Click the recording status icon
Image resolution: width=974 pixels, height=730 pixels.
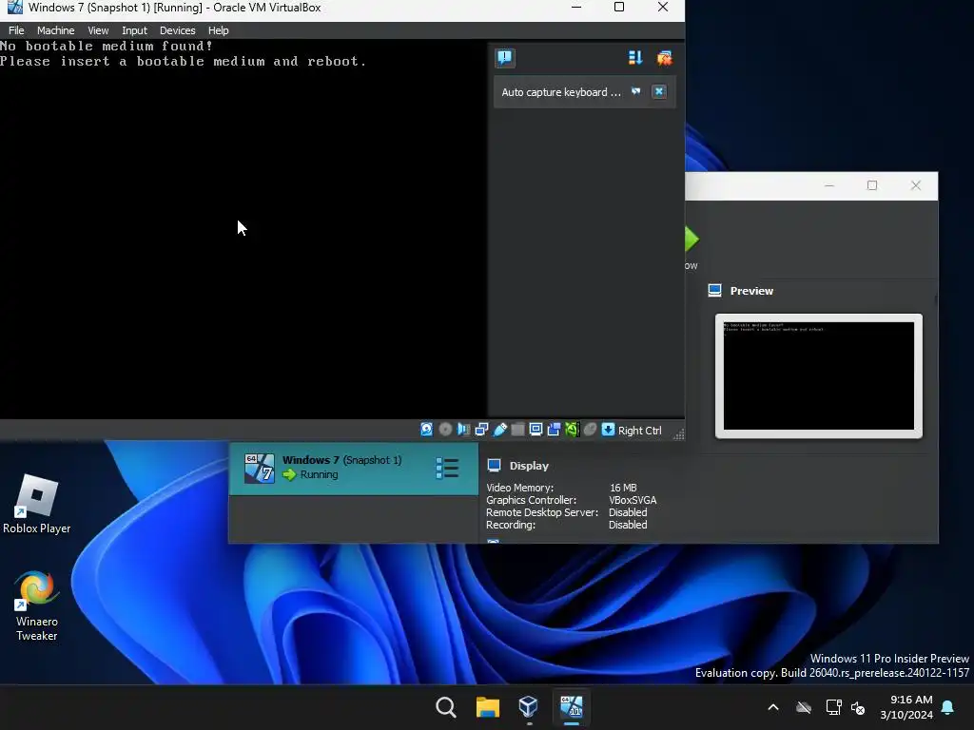tap(554, 430)
